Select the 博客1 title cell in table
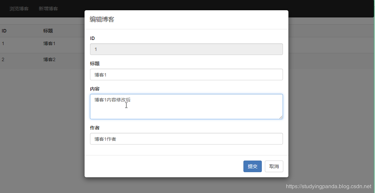Viewport: 375px width, 193px height. point(49,44)
